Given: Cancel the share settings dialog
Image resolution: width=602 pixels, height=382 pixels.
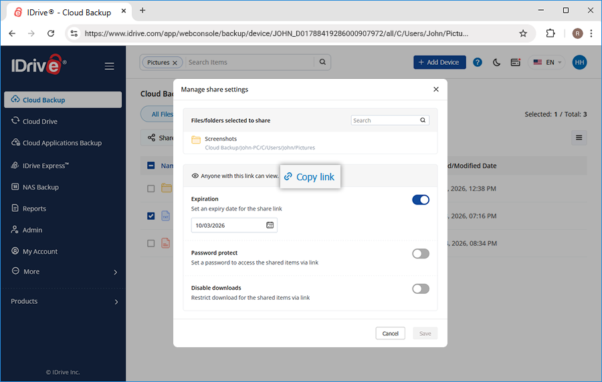Looking at the screenshot, I should [x=390, y=333].
